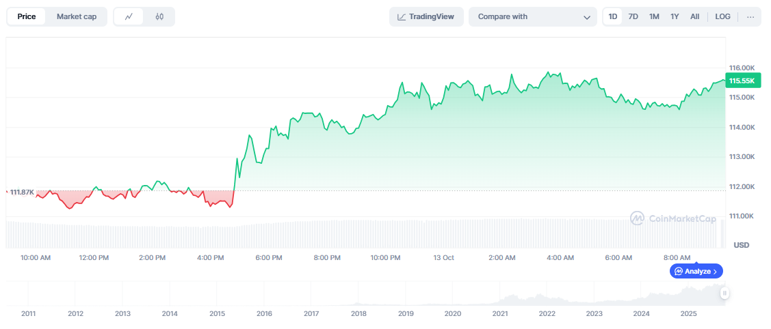Click 2021 on the history timeline
The width and height of the screenshot is (771, 329).
coord(500,313)
